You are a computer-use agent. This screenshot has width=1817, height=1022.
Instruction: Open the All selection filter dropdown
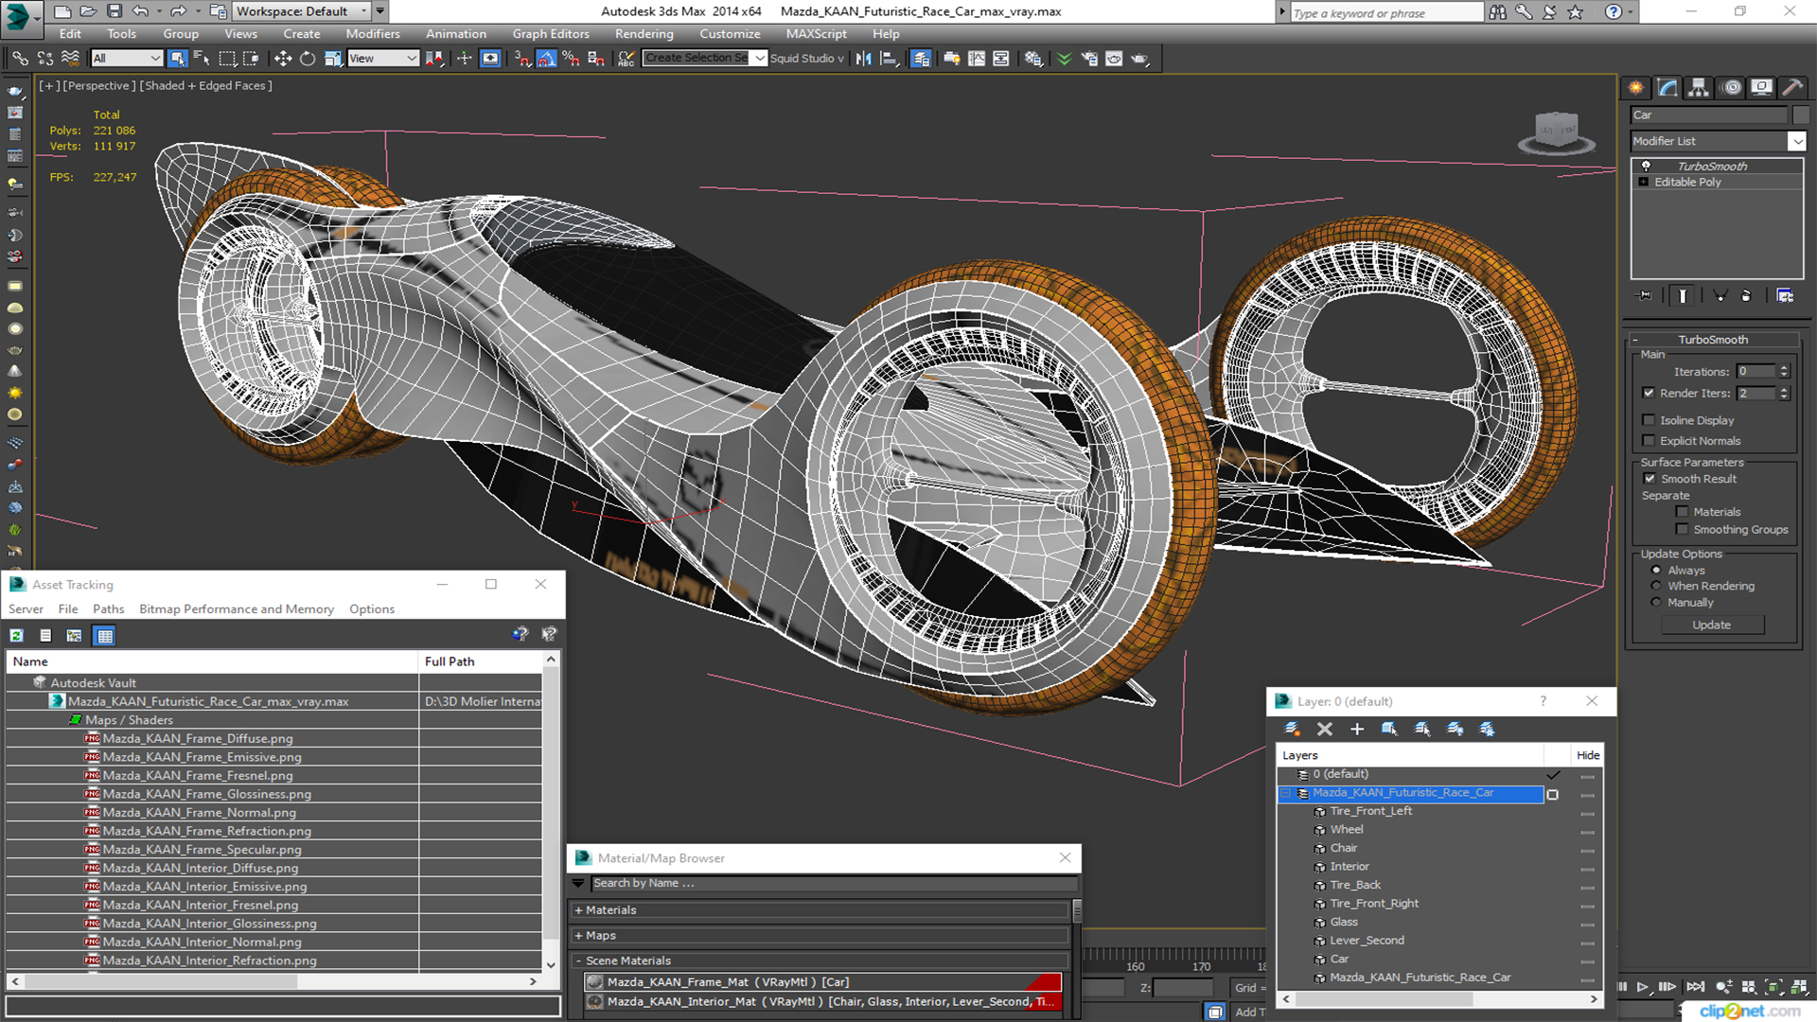coord(127,59)
